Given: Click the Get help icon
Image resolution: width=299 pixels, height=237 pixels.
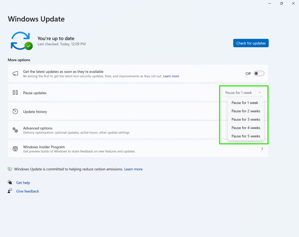Looking at the screenshot, I should (10, 182).
